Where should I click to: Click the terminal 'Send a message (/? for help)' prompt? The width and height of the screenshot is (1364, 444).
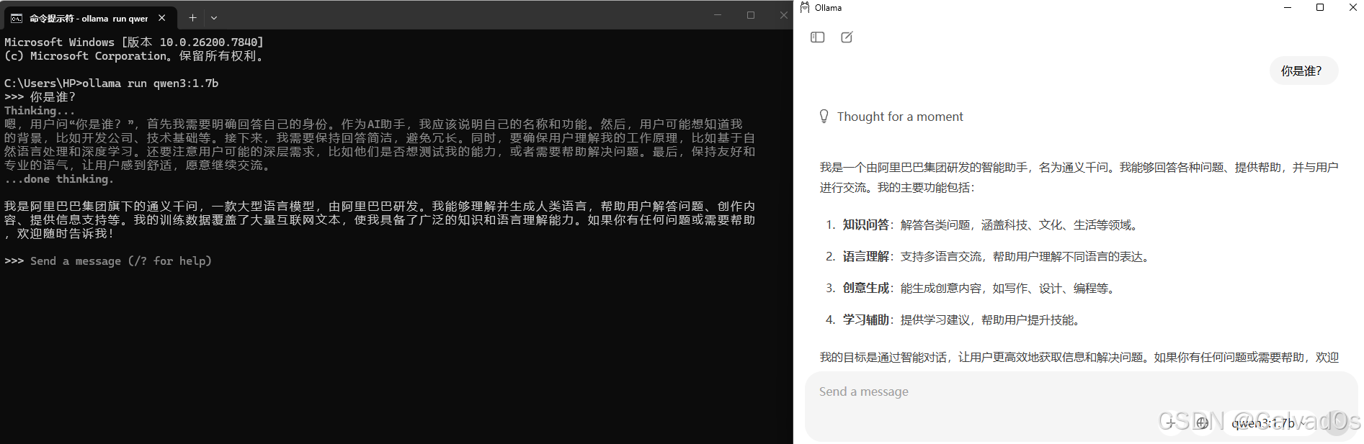(121, 261)
